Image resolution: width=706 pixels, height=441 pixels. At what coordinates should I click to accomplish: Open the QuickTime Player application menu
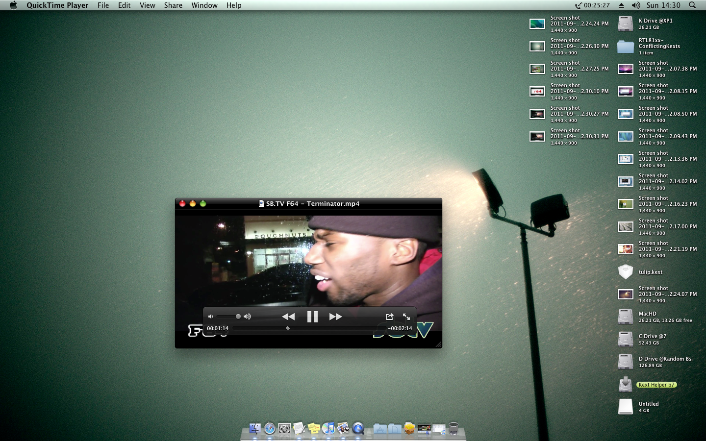pos(57,5)
